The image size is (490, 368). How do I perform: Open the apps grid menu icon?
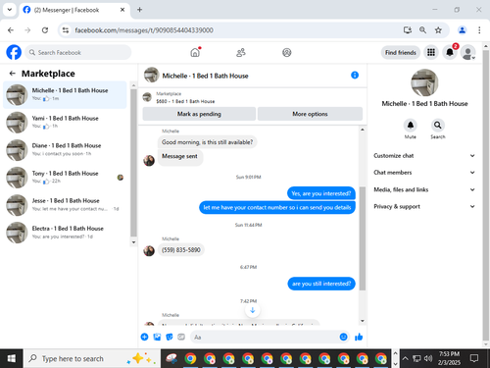(x=431, y=52)
